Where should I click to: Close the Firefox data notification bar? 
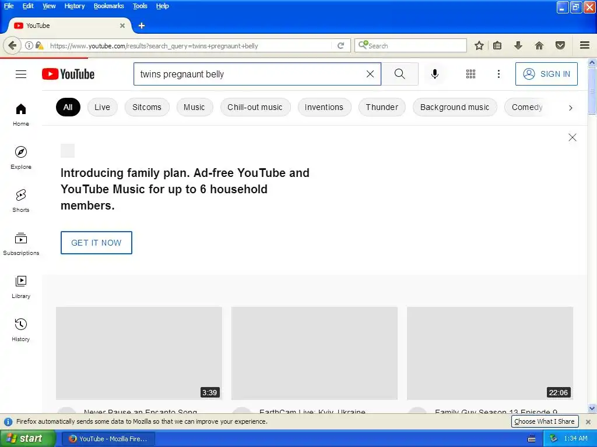pos(588,421)
